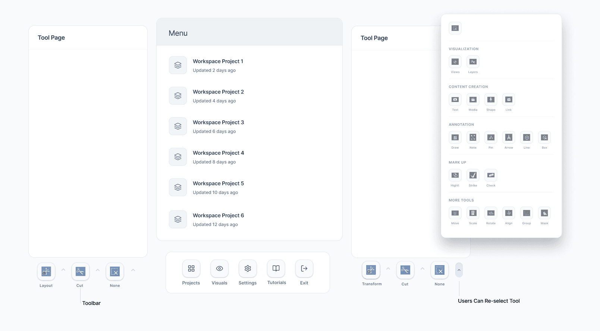The image size is (600, 331).
Task: Select the Layout tool in left toolbar
Action: pos(46,271)
